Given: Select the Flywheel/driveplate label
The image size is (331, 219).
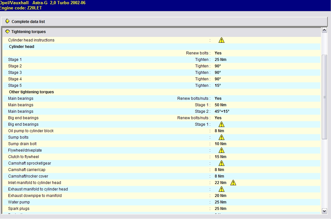Looking at the screenshot, I should click(x=25, y=150).
